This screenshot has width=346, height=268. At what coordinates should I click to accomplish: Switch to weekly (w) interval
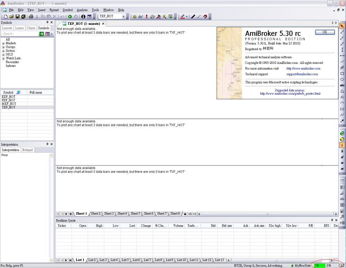pyautogui.click(x=342, y=163)
